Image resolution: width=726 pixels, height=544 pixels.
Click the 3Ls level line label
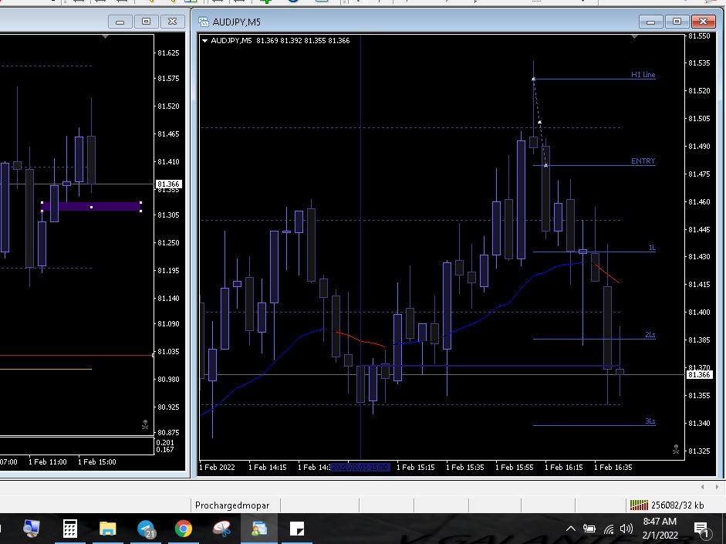point(650,421)
